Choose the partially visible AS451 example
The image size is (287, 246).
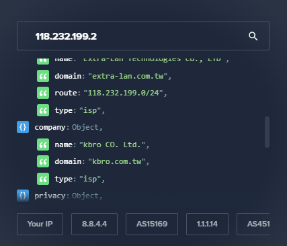(x=253, y=224)
